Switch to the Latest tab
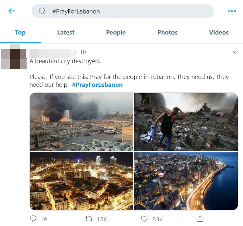 point(66,33)
